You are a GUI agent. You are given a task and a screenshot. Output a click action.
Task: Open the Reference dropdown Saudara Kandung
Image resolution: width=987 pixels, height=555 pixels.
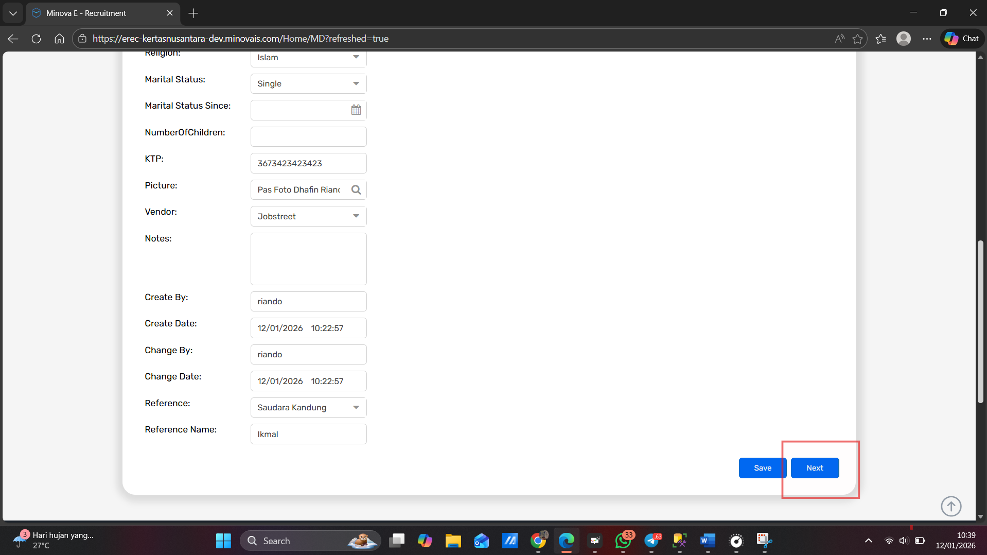(x=356, y=407)
